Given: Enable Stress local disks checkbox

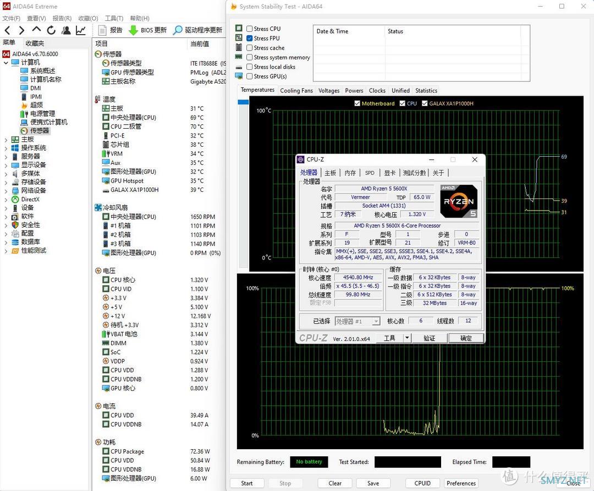Looking at the screenshot, I should click(250, 67).
